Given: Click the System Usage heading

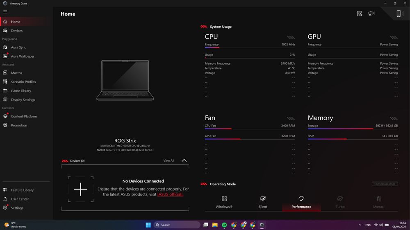Looking at the screenshot, I should click(221, 27).
